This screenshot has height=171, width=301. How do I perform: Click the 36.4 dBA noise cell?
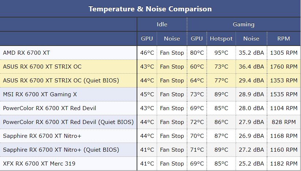(251, 67)
